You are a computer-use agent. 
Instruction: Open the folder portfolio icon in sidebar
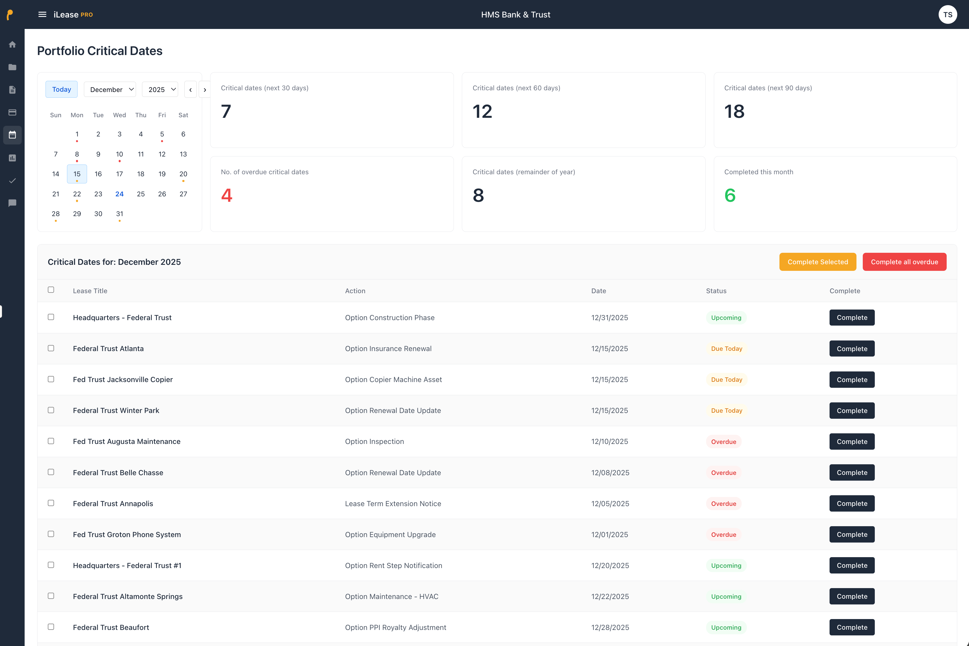point(12,67)
